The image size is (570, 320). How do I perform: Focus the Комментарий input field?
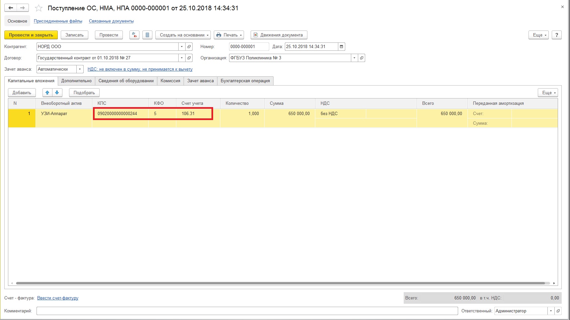point(247,311)
